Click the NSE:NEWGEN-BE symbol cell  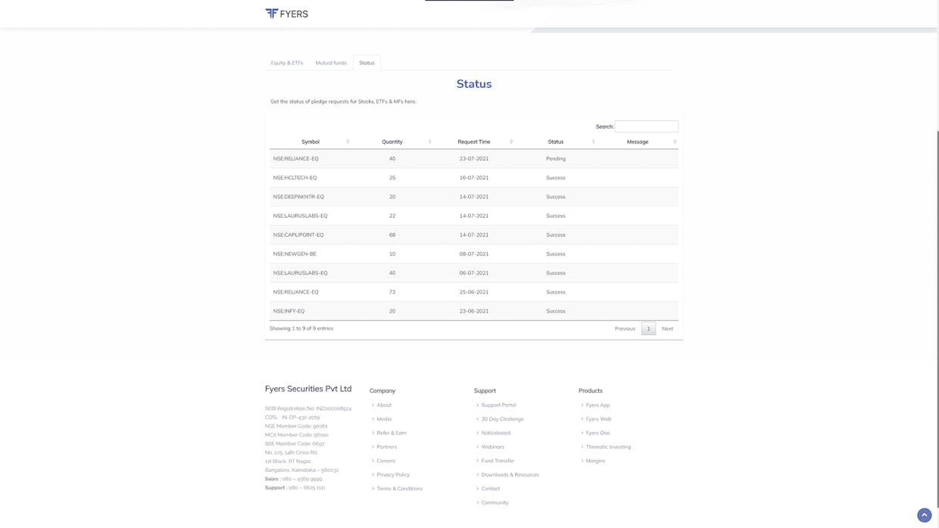[295, 254]
